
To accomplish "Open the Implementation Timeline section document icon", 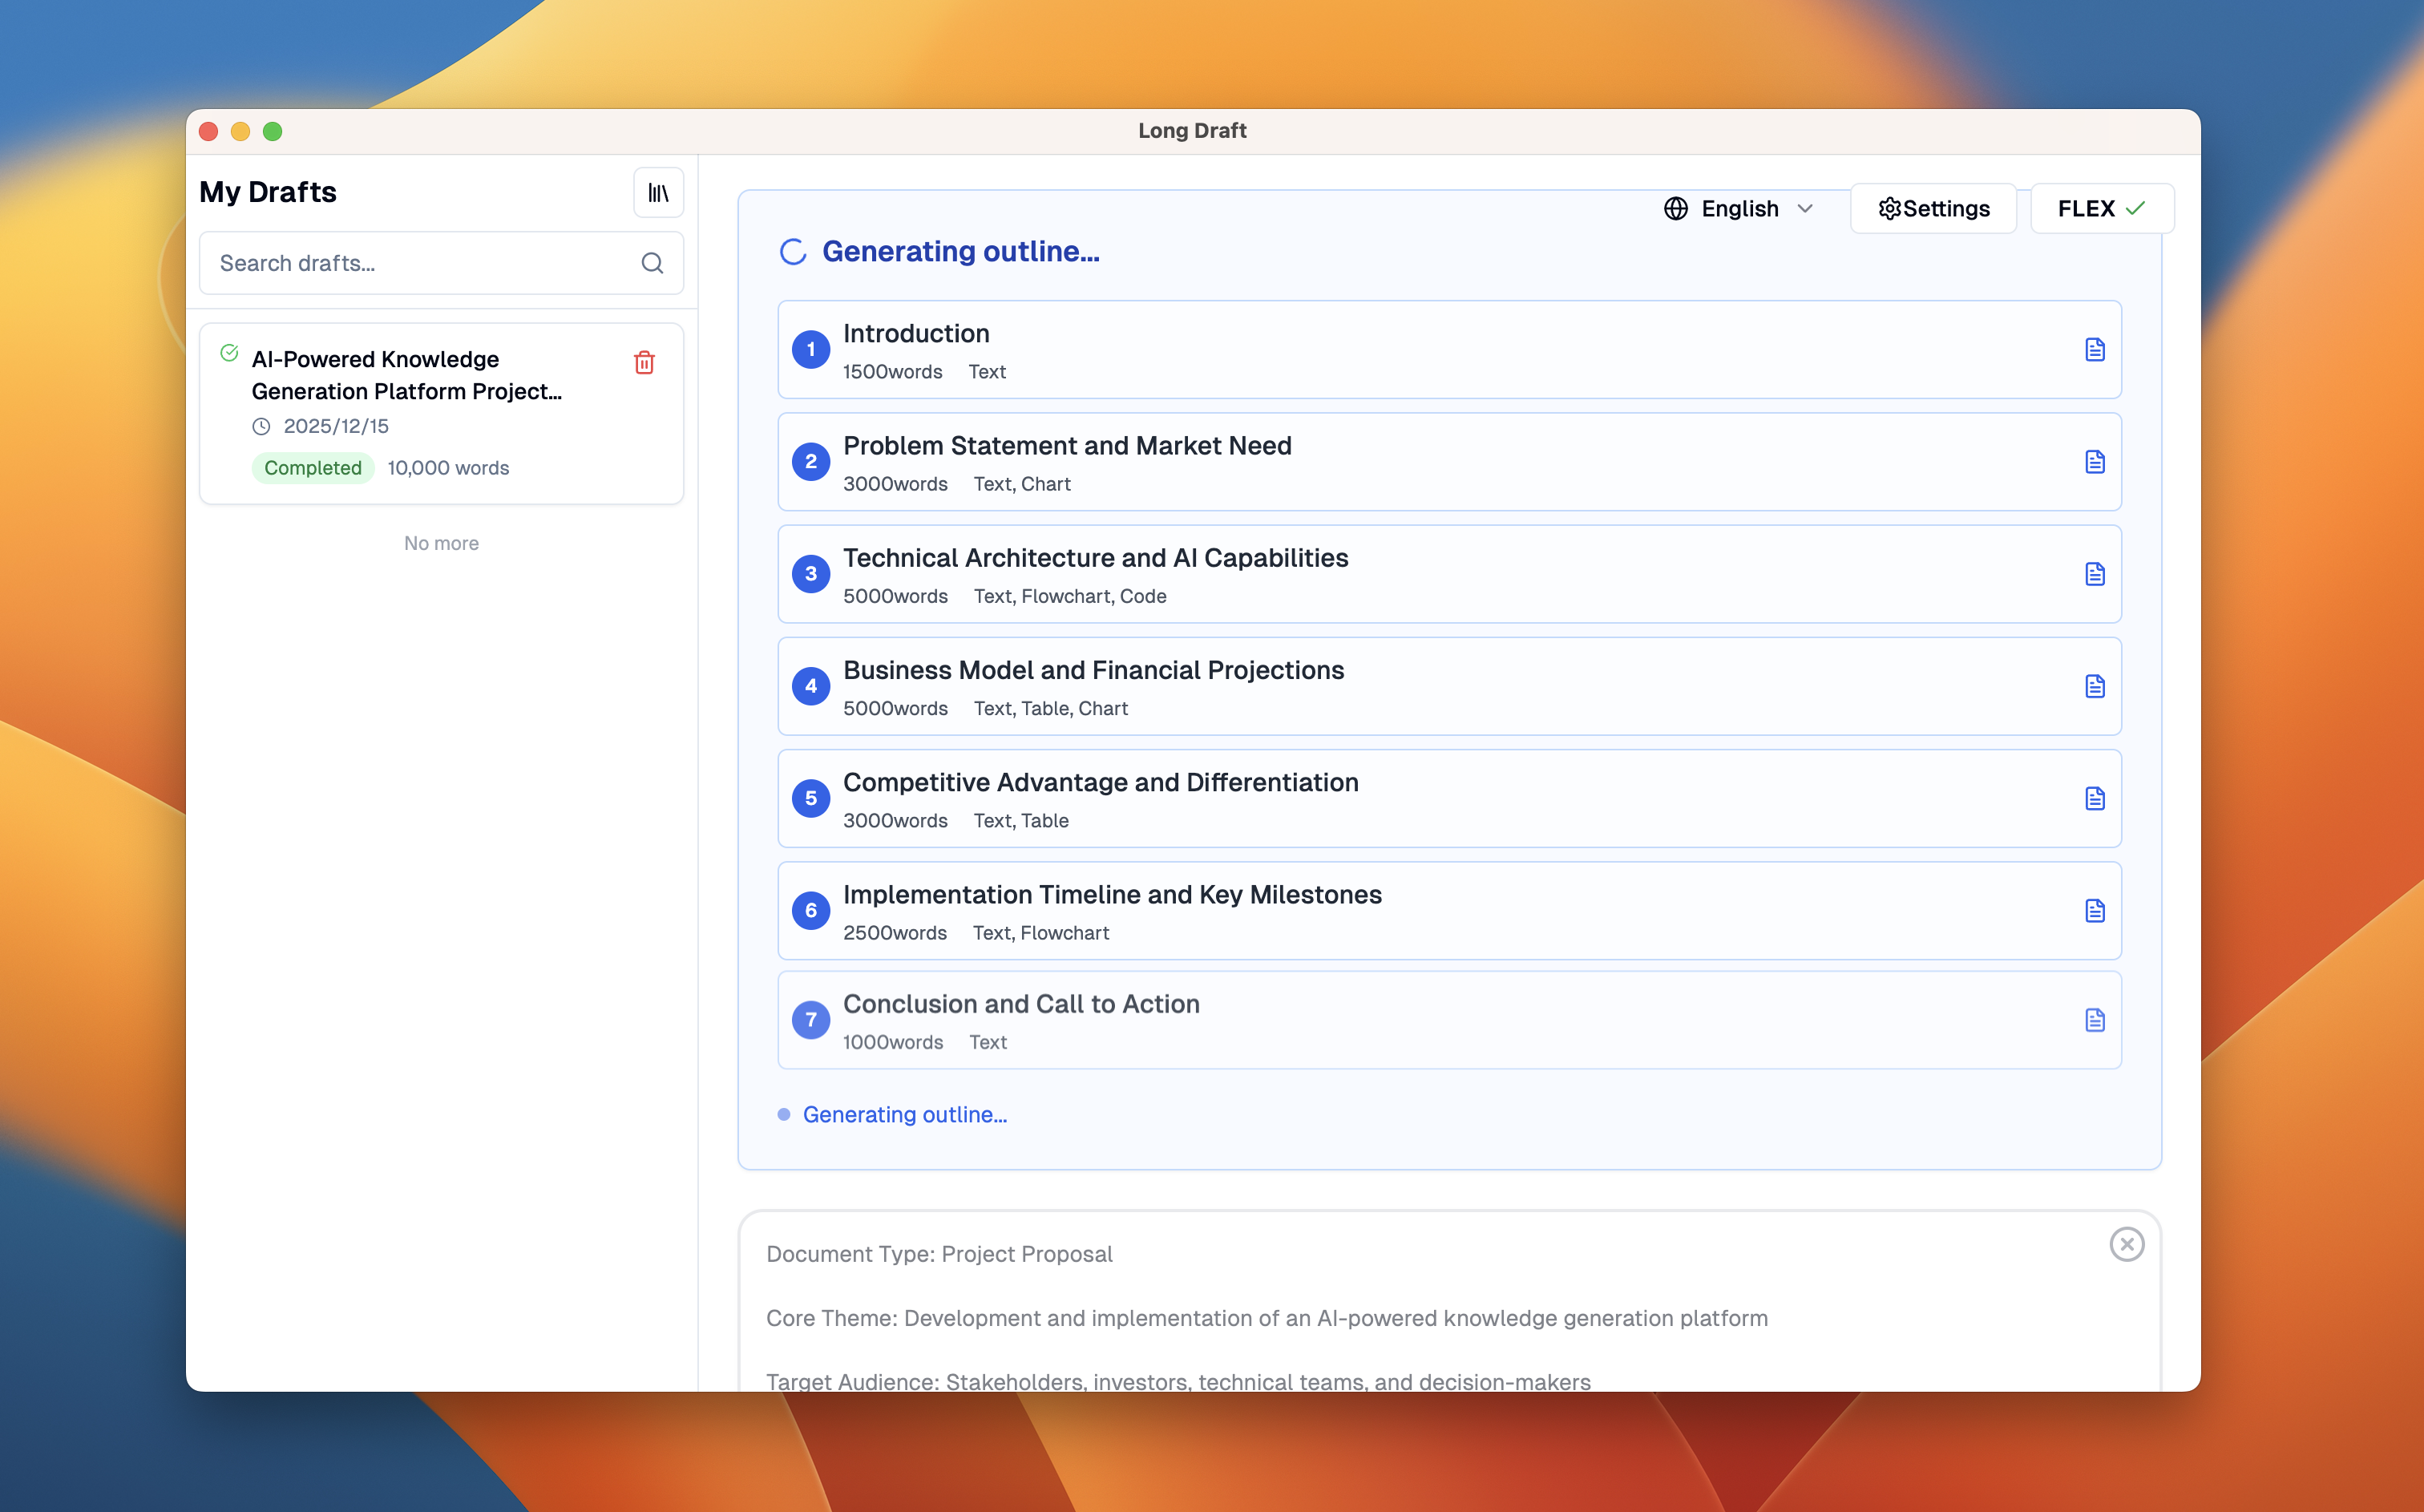I will (2094, 910).
